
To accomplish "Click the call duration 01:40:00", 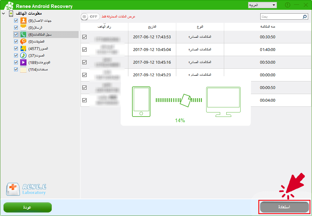I will pyautogui.click(x=268, y=50).
